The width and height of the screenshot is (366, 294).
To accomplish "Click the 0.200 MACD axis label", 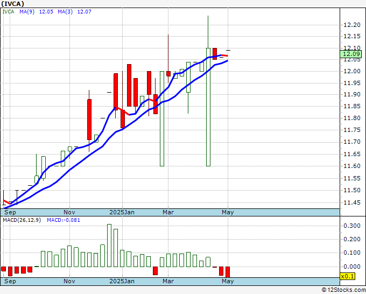I will 352,240.
